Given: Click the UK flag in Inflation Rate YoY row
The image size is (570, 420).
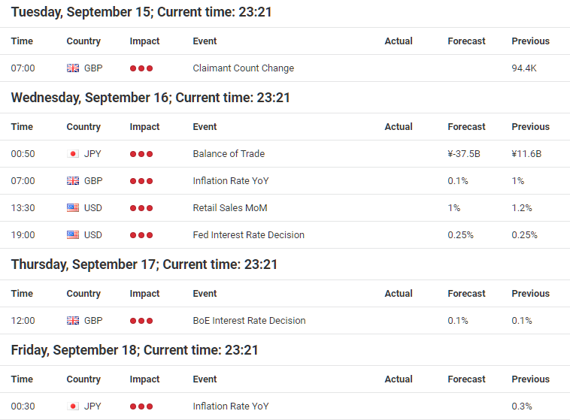Looking at the screenshot, I should tap(73, 181).
